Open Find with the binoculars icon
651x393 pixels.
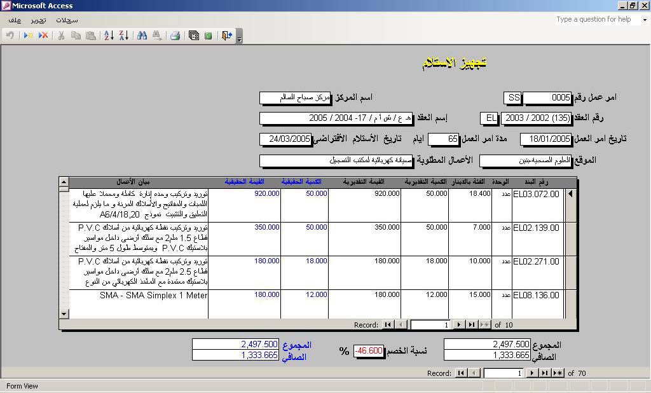pyautogui.click(x=142, y=36)
